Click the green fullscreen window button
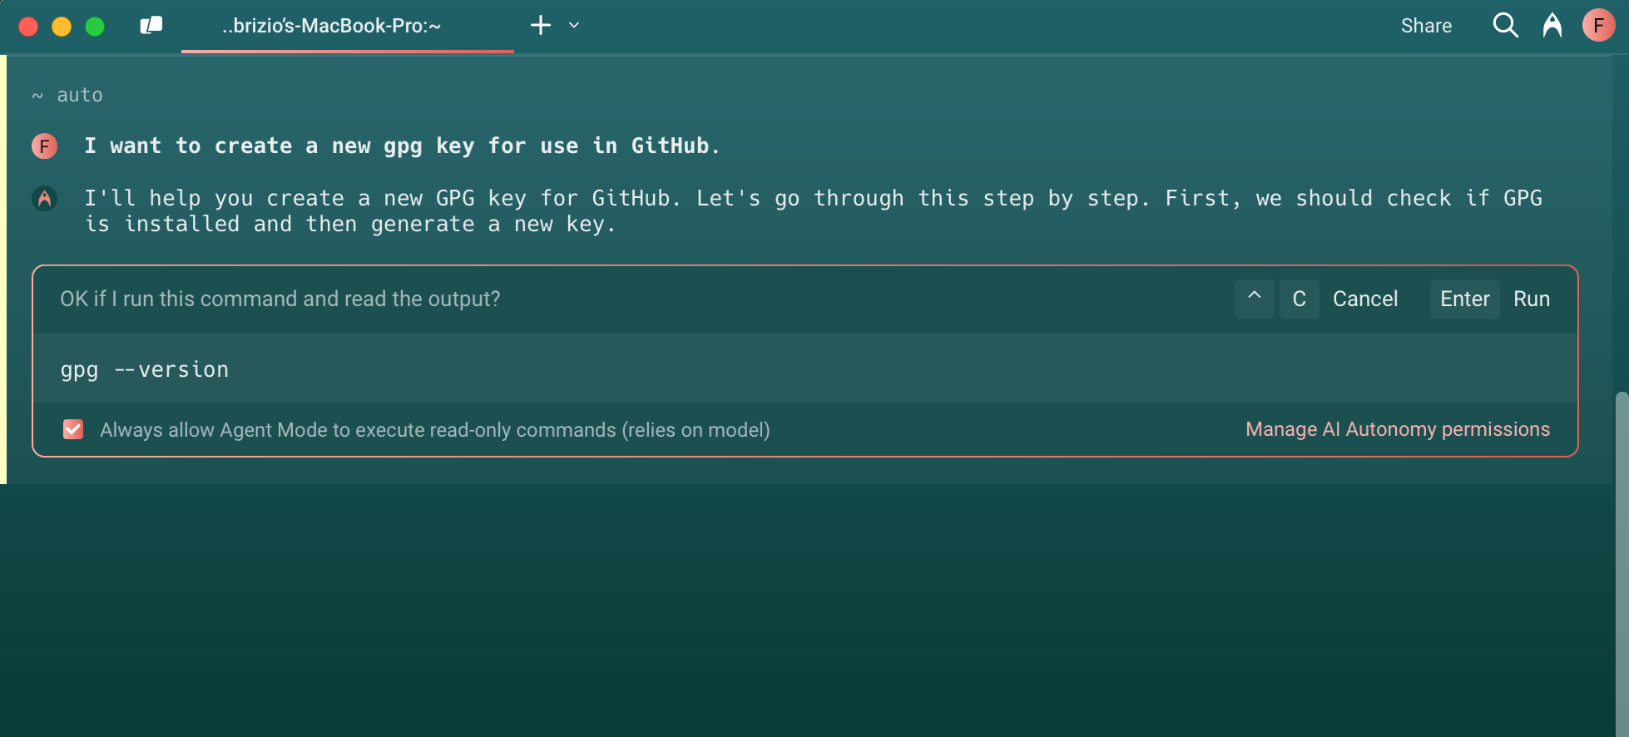The width and height of the screenshot is (1629, 737). (x=95, y=27)
